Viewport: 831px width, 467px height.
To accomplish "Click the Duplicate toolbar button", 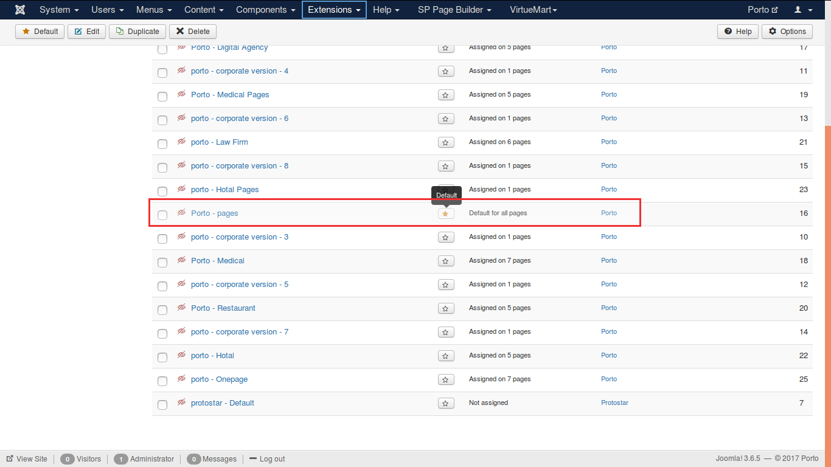I will point(137,32).
